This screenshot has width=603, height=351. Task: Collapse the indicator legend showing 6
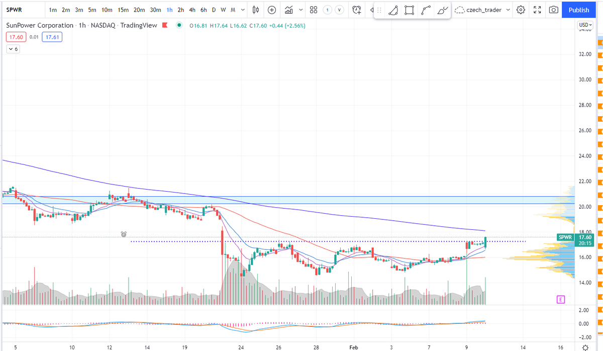pyautogui.click(x=13, y=49)
